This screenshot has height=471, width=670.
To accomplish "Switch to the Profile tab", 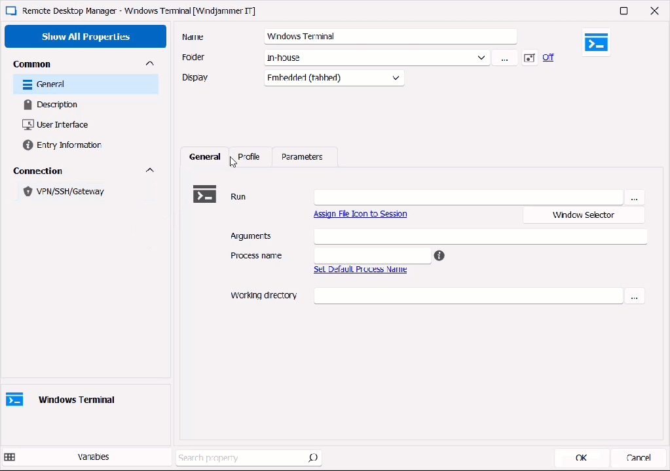I will coord(249,157).
